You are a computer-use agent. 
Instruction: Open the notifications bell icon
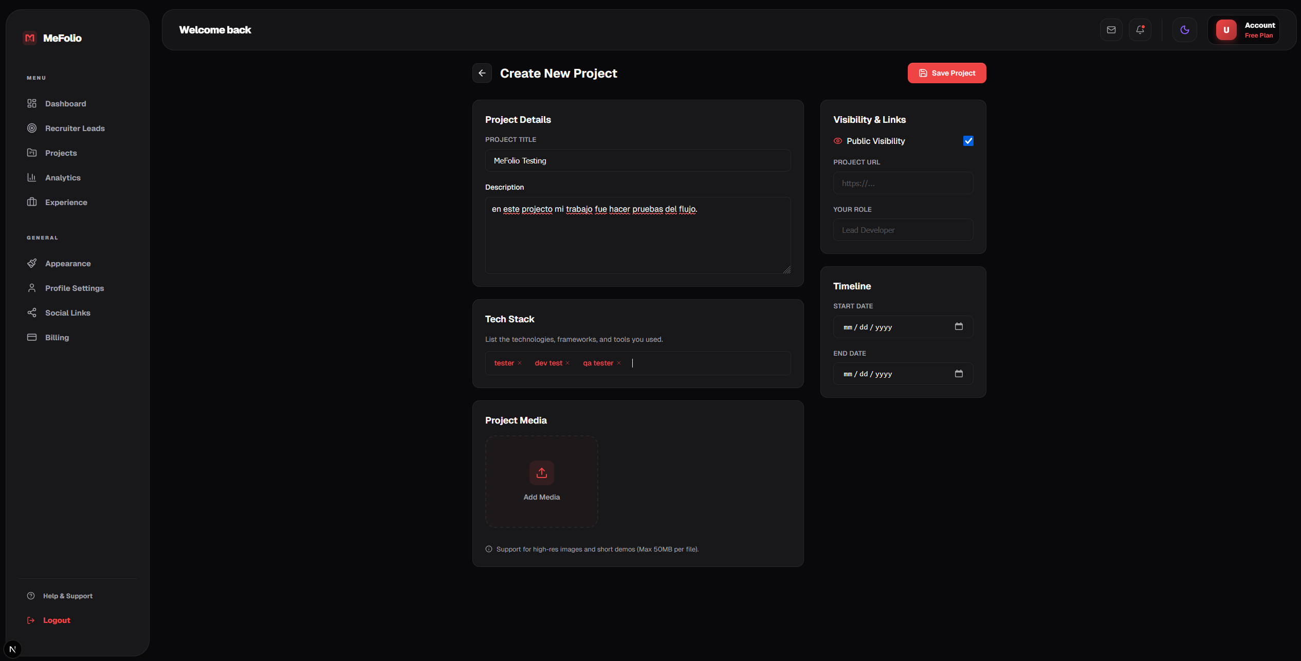point(1140,30)
